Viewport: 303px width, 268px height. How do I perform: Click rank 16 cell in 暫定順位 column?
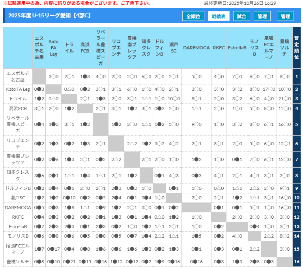click(x=297, y=261)
